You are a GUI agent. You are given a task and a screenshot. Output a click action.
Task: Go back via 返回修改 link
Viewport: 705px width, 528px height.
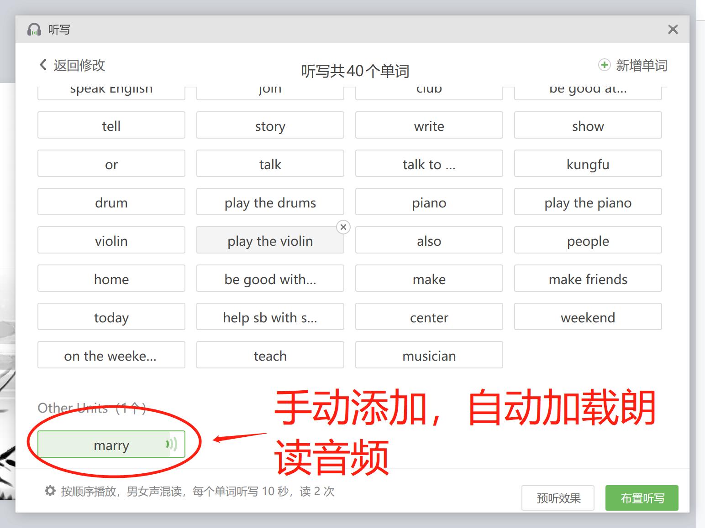pos(79,65)
